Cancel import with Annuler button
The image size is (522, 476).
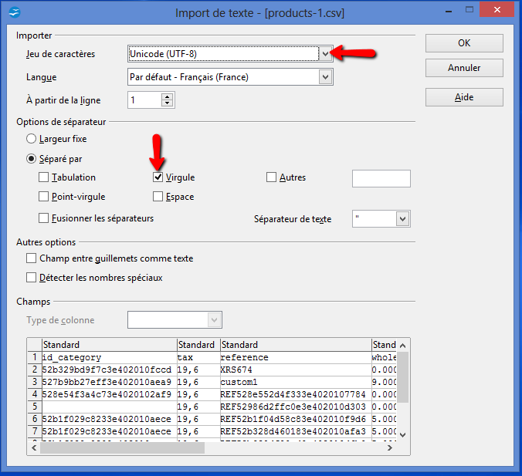[464, 68]
